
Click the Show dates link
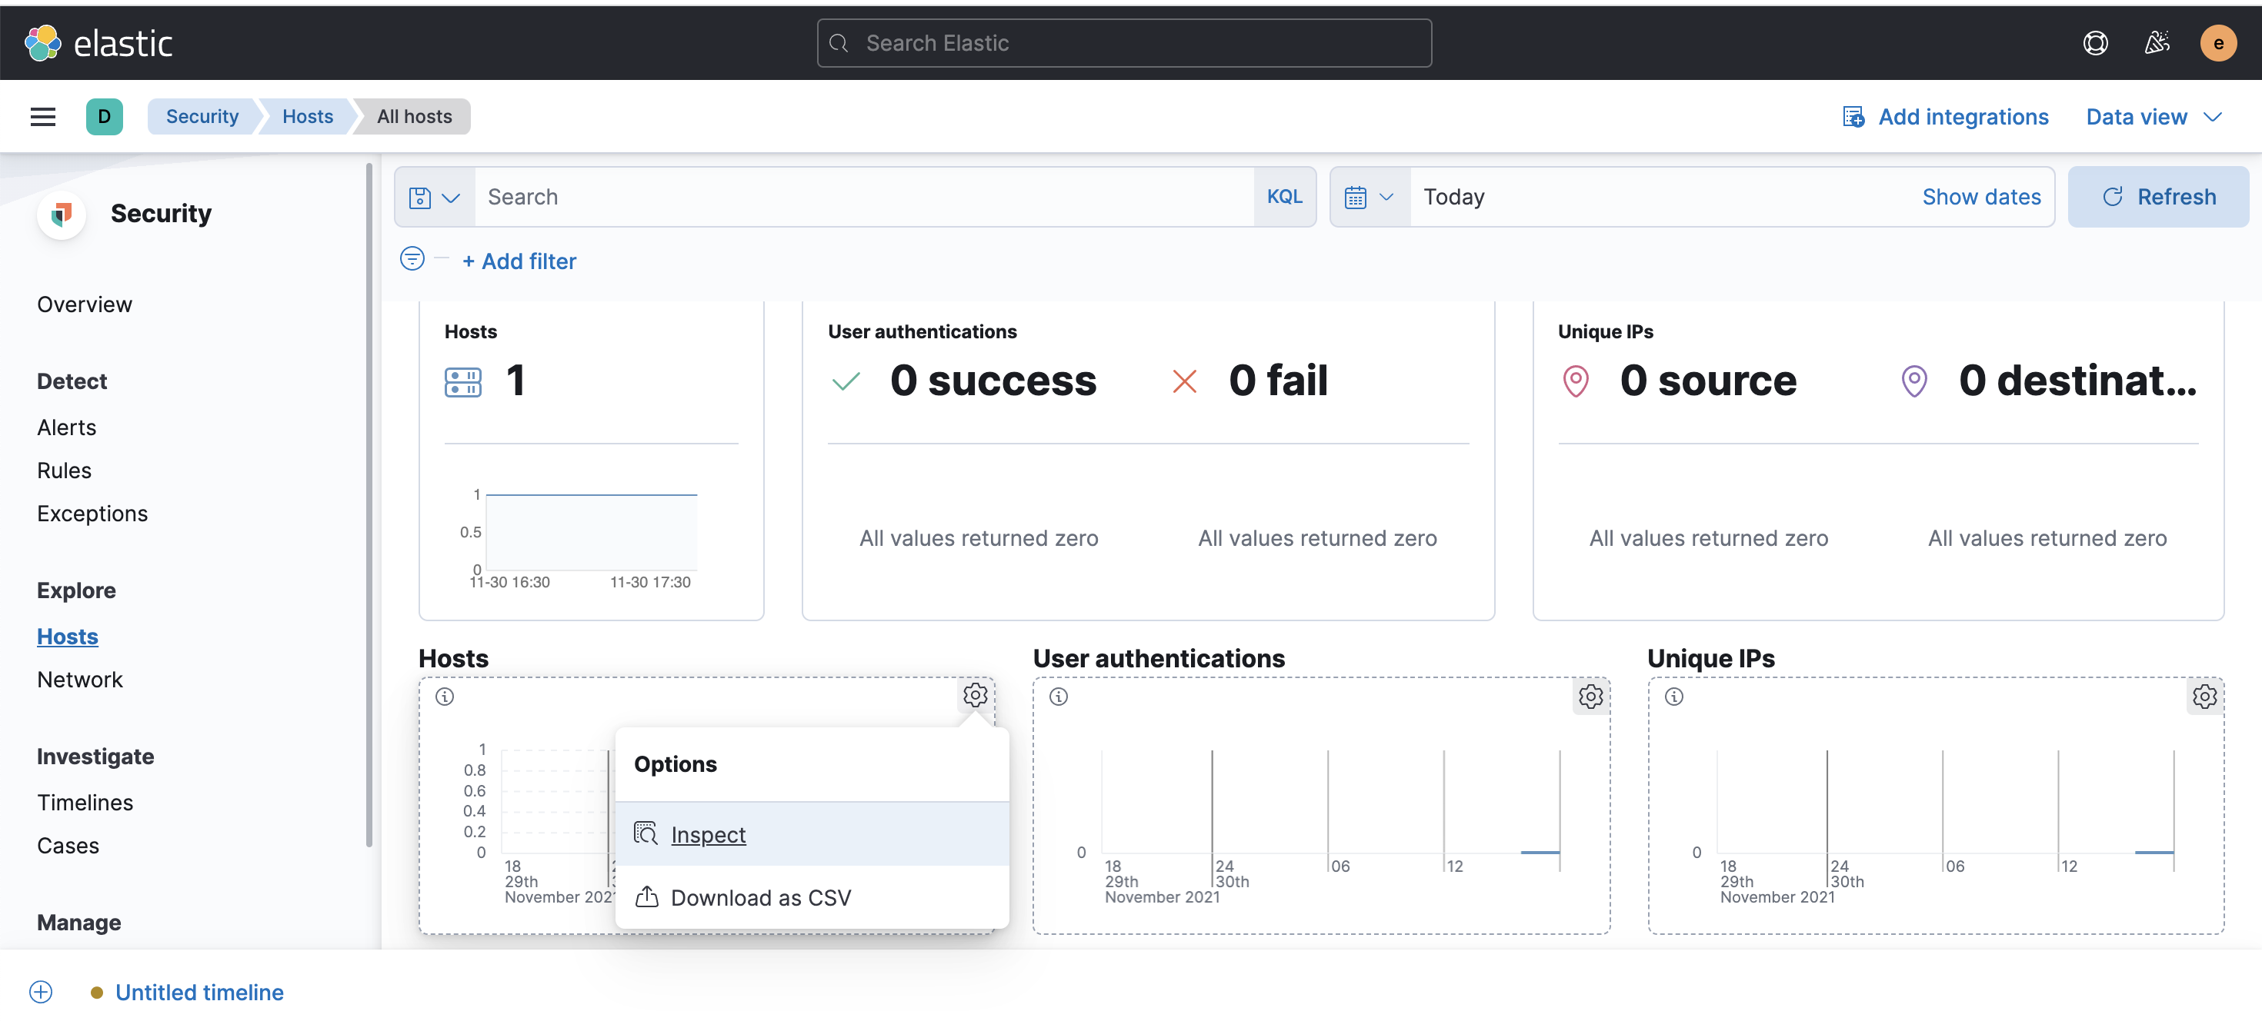pos(1981,198)
